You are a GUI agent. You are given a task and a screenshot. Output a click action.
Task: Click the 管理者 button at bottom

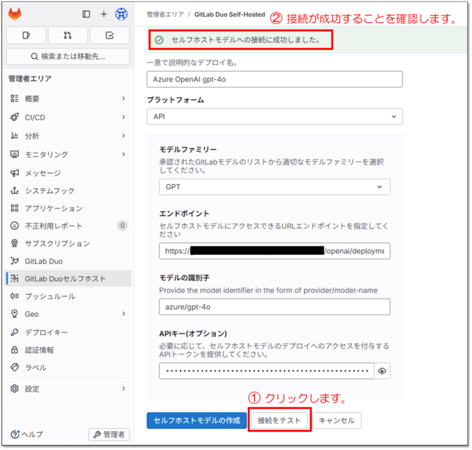click(109, 434)
